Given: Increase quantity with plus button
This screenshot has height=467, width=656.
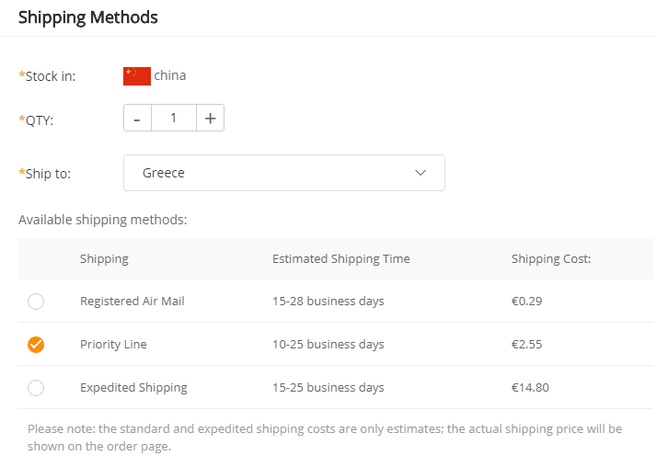Looking at the screenshot, I should tap(210, 119).
